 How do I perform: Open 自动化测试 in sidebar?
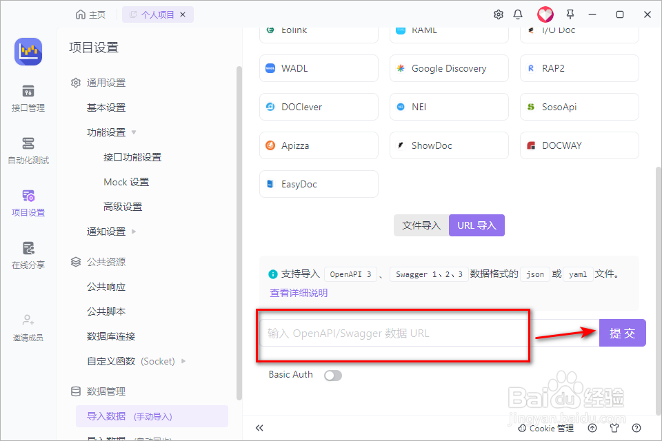click(x=28, y=151)
